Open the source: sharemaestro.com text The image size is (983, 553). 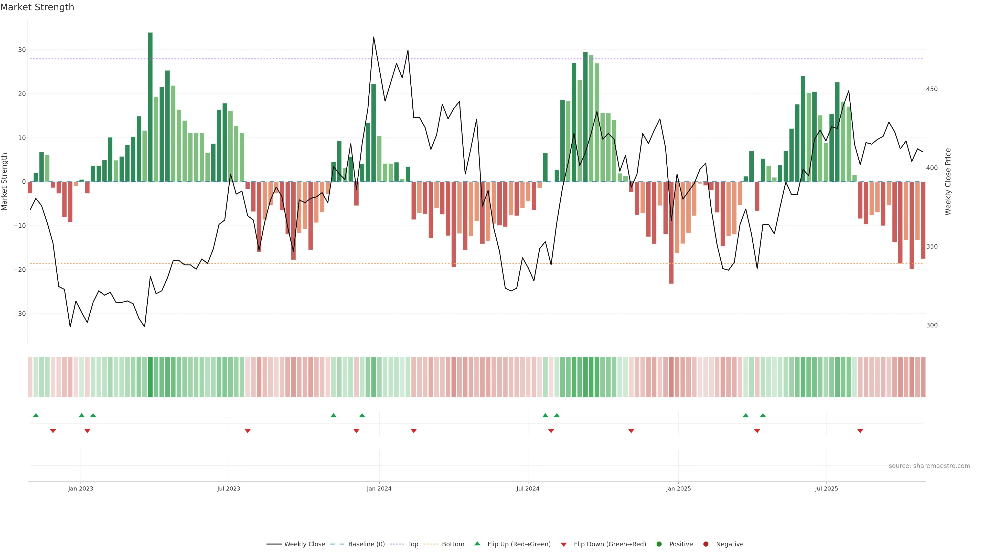(929, 466)
